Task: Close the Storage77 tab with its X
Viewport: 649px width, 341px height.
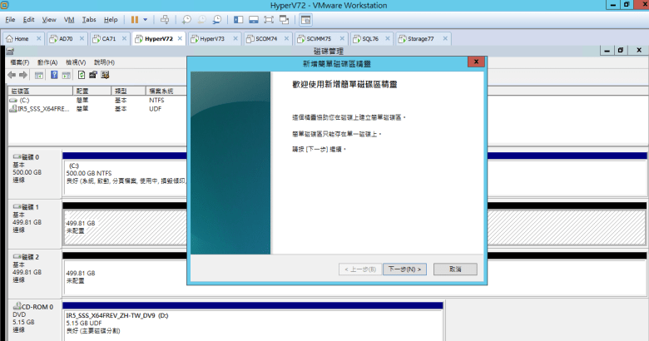Action: tap(445, 38)
